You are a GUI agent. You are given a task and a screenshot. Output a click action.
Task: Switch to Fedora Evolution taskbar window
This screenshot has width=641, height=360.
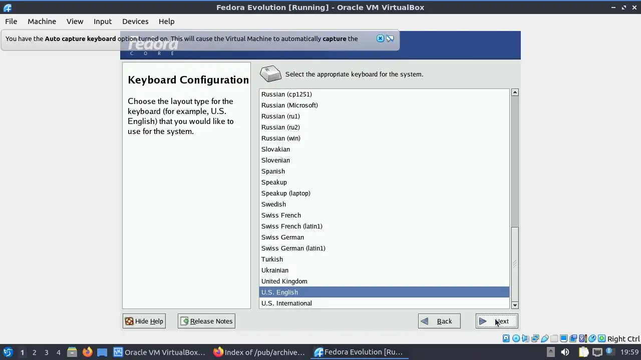pyautogui.click(x=359, y=352)
